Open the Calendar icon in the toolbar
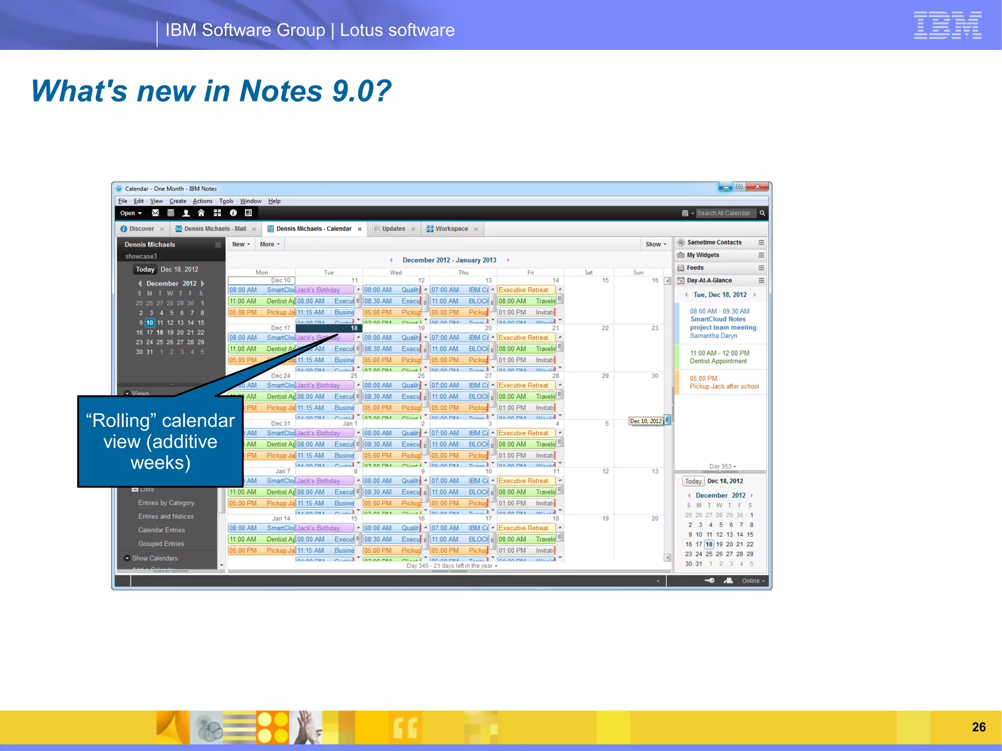 click(171, 213)
